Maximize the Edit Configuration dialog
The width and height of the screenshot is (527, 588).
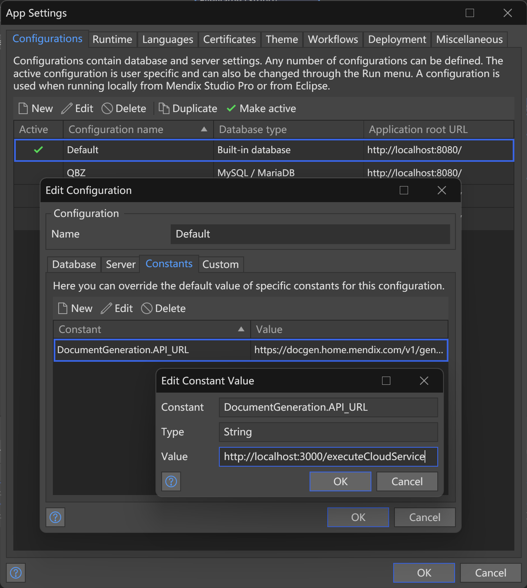pos(404,190)
